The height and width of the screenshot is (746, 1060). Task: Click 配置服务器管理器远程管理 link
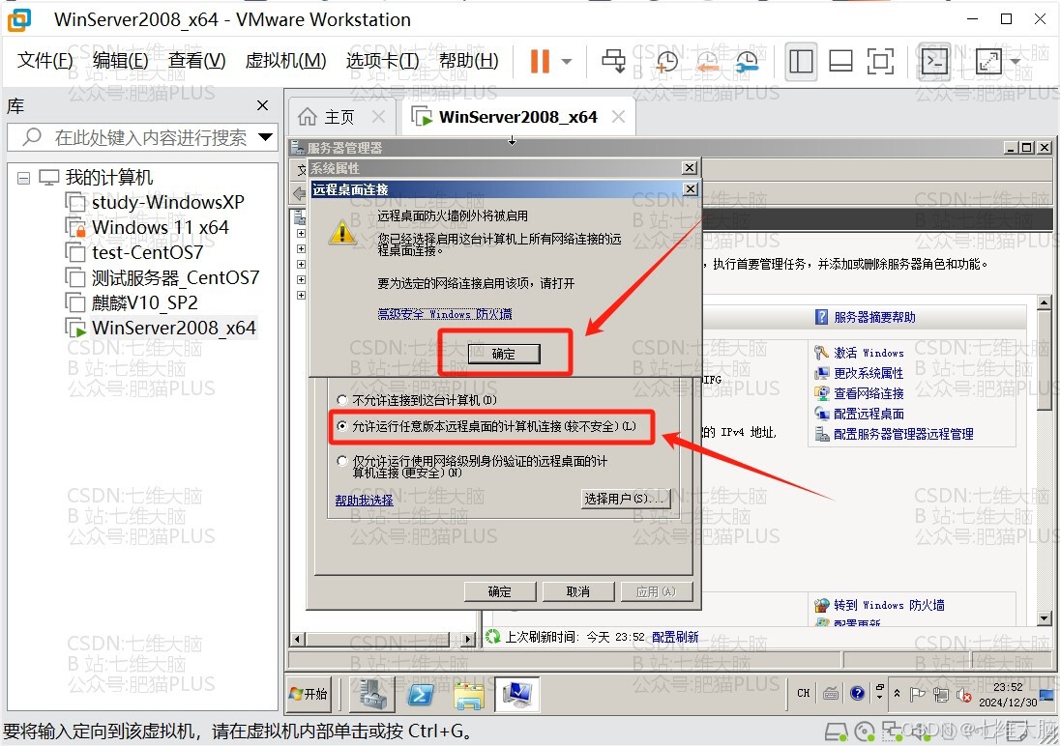point(903,434)
